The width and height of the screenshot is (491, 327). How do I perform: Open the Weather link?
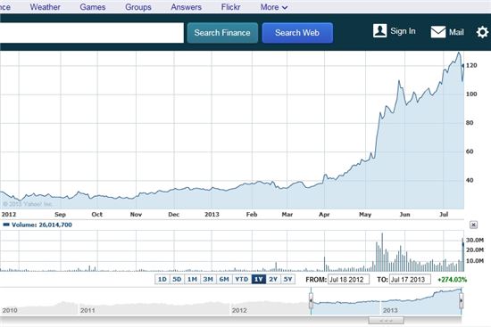pos(46,7)
